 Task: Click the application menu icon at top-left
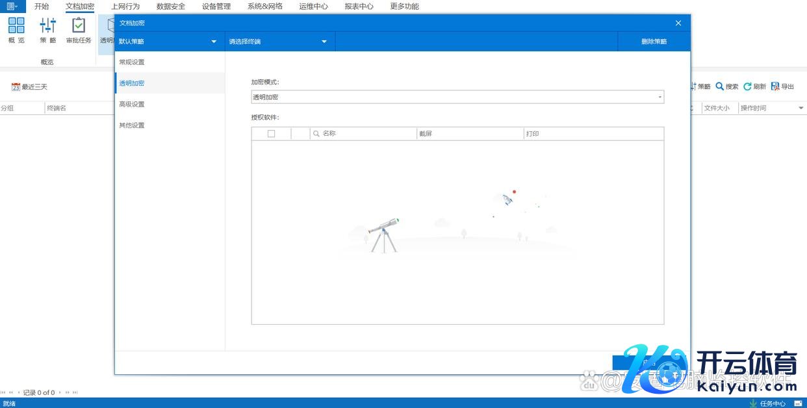pyautogui.click(x=12, y=6)
